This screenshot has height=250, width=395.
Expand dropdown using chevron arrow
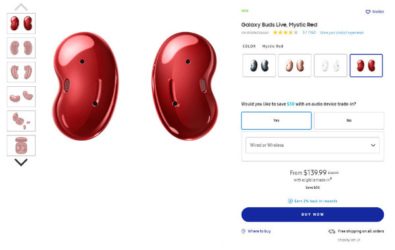[x=373, y=145]
